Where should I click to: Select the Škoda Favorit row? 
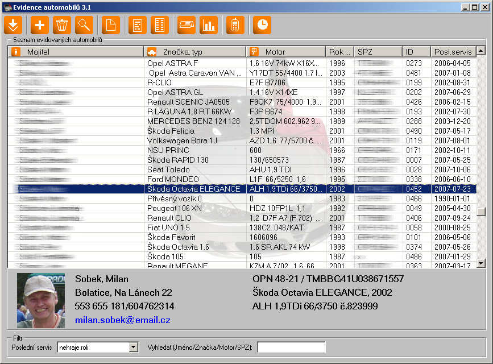[x=242, y=238]
